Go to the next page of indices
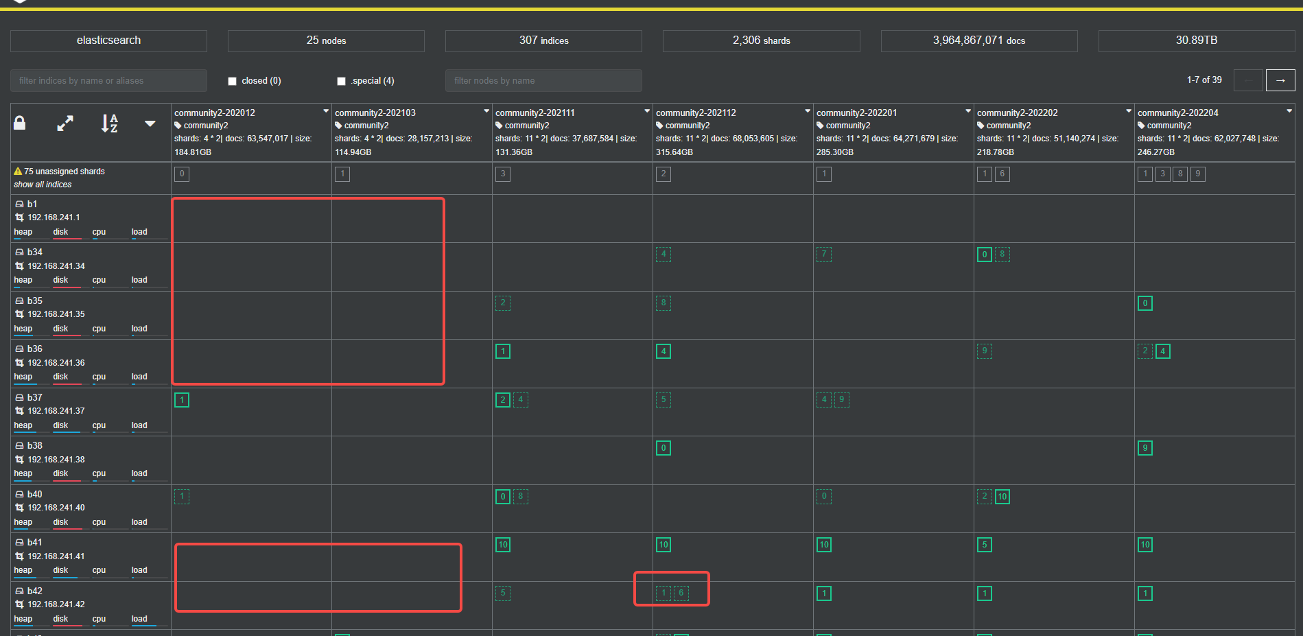This screenshot has width=1303, height=636. pos(1280,80)
